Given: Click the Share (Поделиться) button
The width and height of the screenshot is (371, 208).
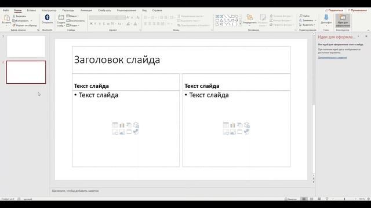Looking at the screenshot, I should click(334, 10).
